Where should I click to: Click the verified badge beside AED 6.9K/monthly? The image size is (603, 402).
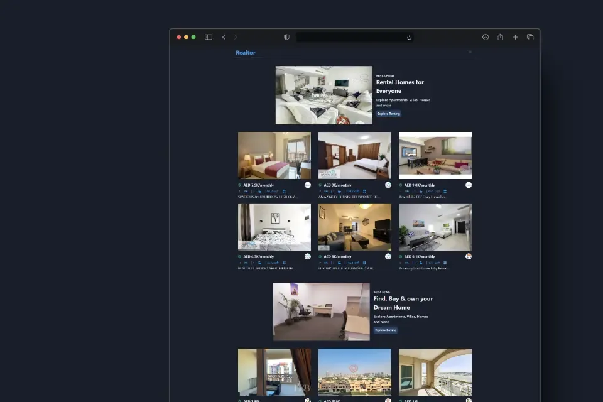pyautogui.click(x=400, y=256)
